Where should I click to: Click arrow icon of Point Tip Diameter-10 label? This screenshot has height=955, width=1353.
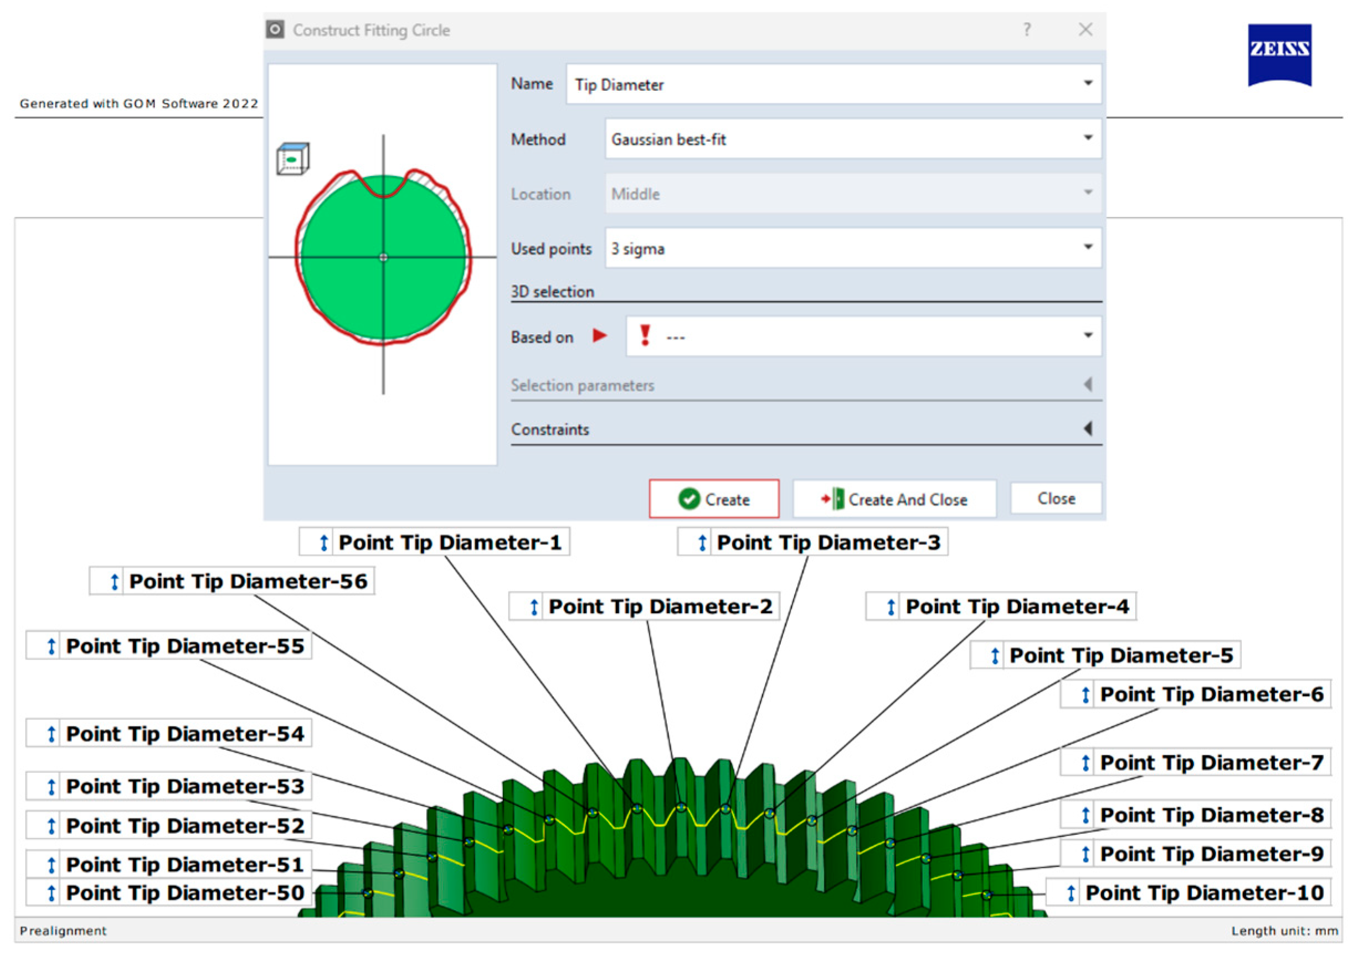(1071, 893)
